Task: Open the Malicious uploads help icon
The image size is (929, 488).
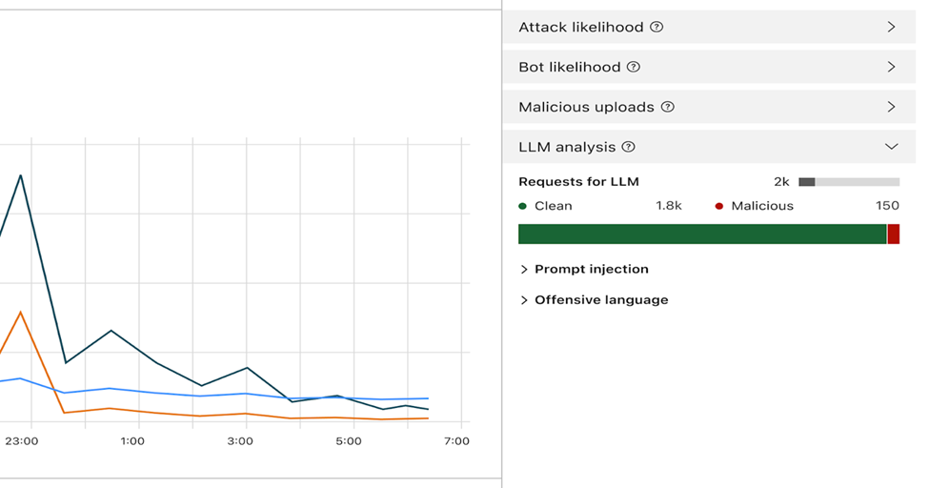Action: tap(668, 108)
